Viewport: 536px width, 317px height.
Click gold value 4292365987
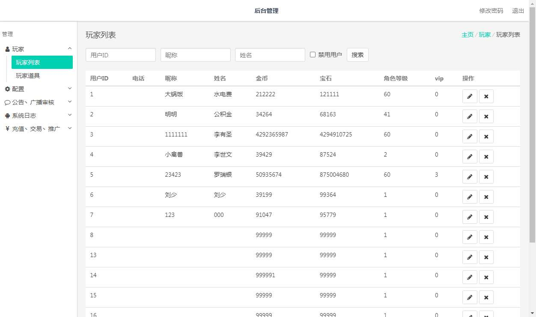[x=272, y=134]
